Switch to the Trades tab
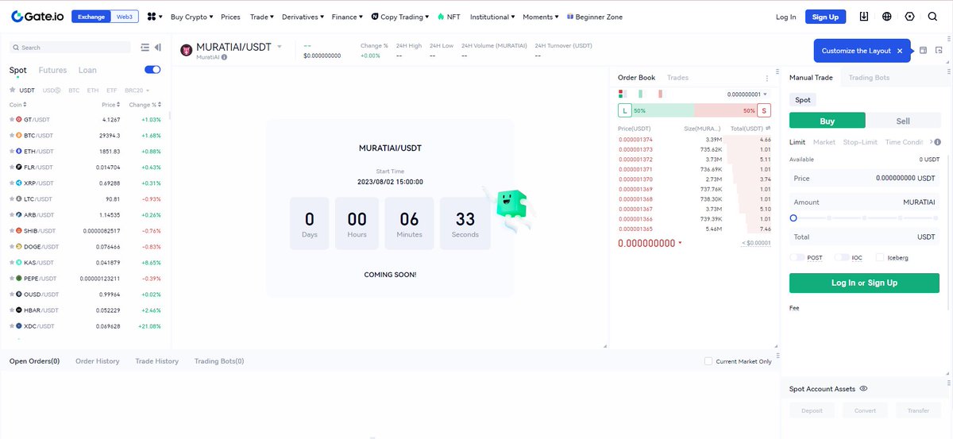The height and width of the screenshot is (439, 953). (x=677, y=78)
